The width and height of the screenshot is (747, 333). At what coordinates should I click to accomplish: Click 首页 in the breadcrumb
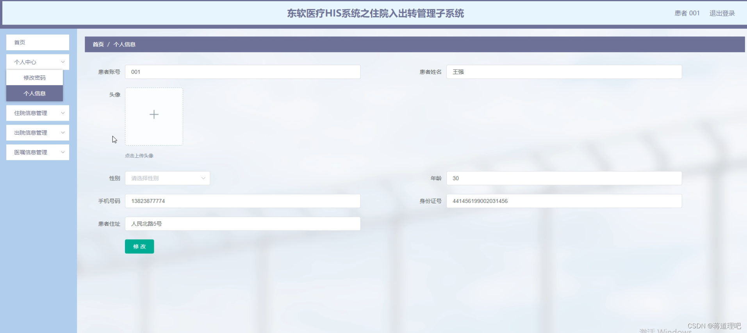(x=98, y=45)
